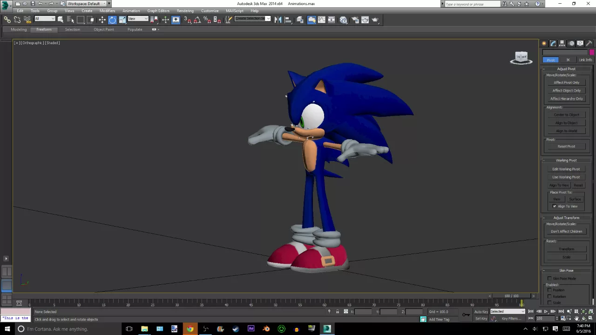
Task: Open the key filter Selected dropdown
Action: click(x=508, y=311)
